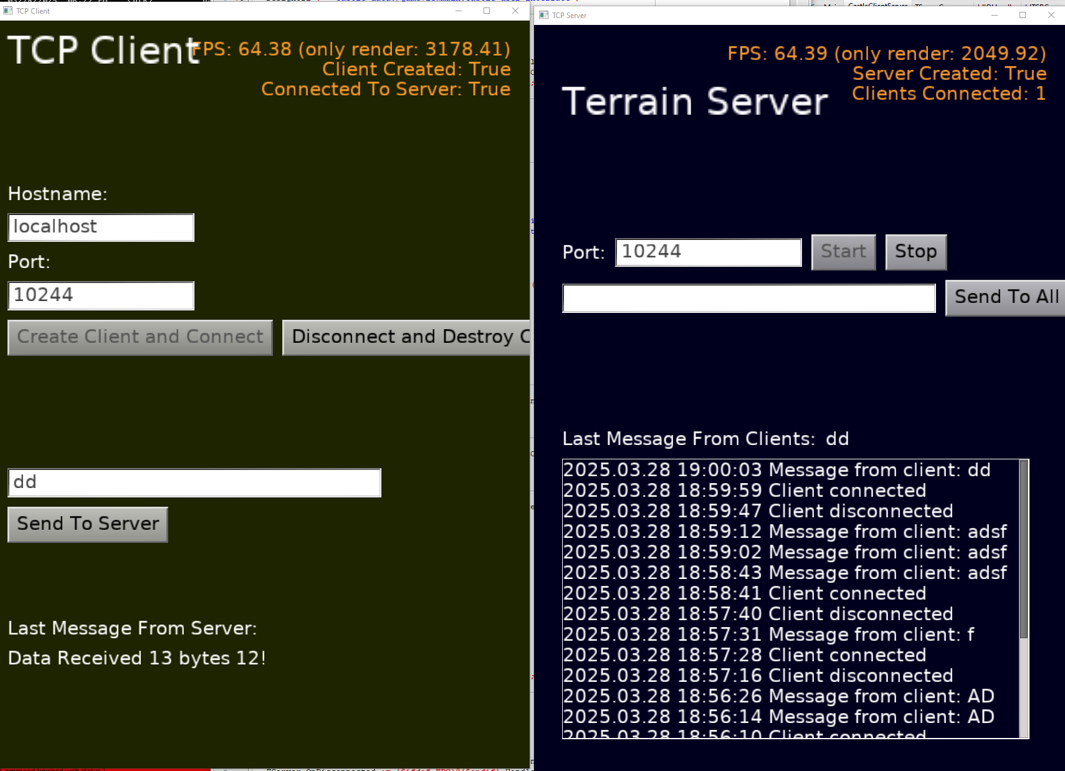
Task: Maximize the TCP Server window
Action: [x=1023, y=15]
